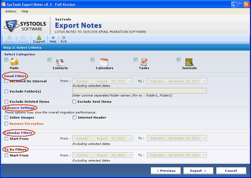Click the To Do Filters heading

pyautogui.click(x=15, y=150)
